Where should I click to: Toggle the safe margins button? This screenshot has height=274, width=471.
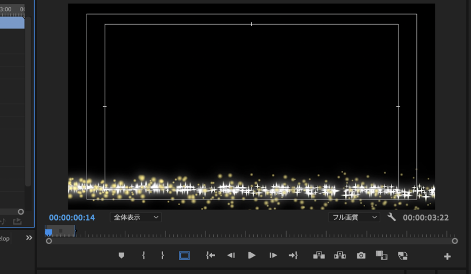pos(184,256)
